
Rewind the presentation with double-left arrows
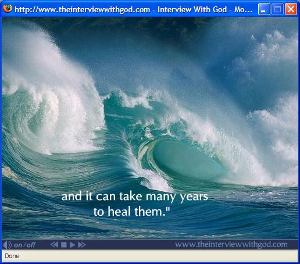click(x=54, y=245)
